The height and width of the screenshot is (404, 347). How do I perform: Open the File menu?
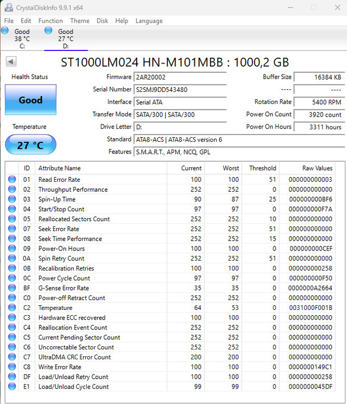(9, 21)
